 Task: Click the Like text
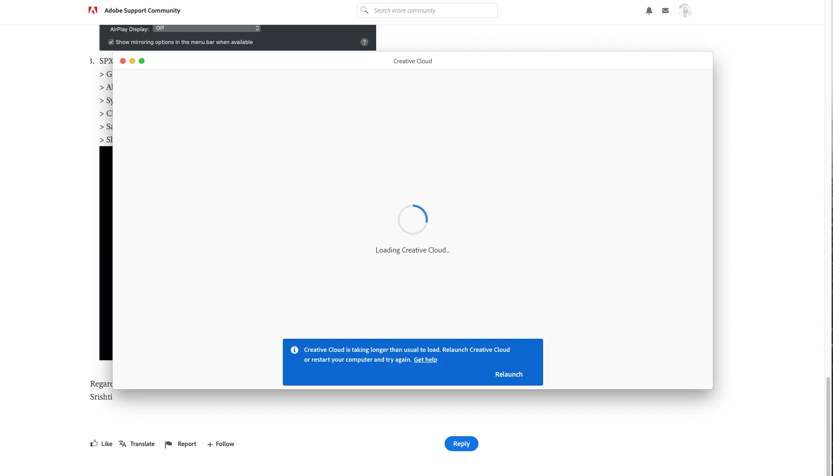point(107,444)
